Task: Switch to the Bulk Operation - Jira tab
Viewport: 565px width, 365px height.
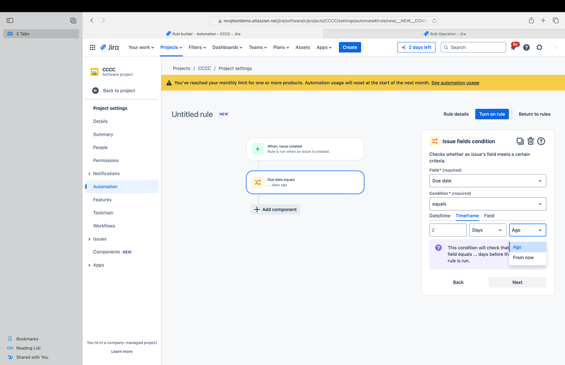Action: click(444, 34)
